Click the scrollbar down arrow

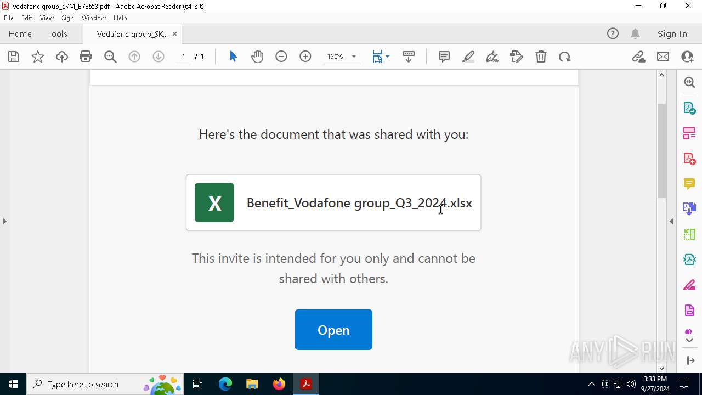(661, 368)
